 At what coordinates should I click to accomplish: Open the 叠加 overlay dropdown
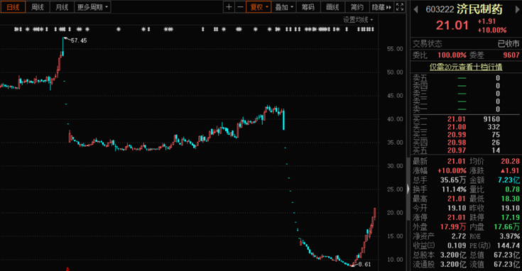(283, 7)
